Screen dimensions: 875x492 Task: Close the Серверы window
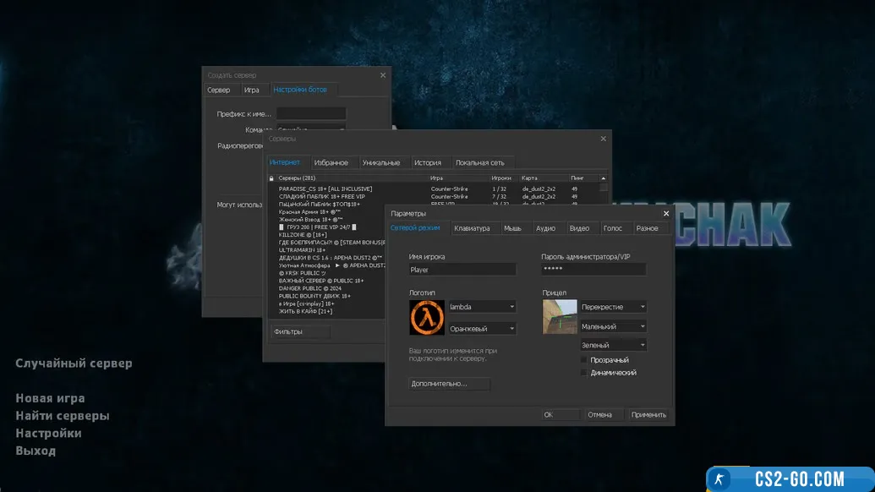[x=603, y=139]
